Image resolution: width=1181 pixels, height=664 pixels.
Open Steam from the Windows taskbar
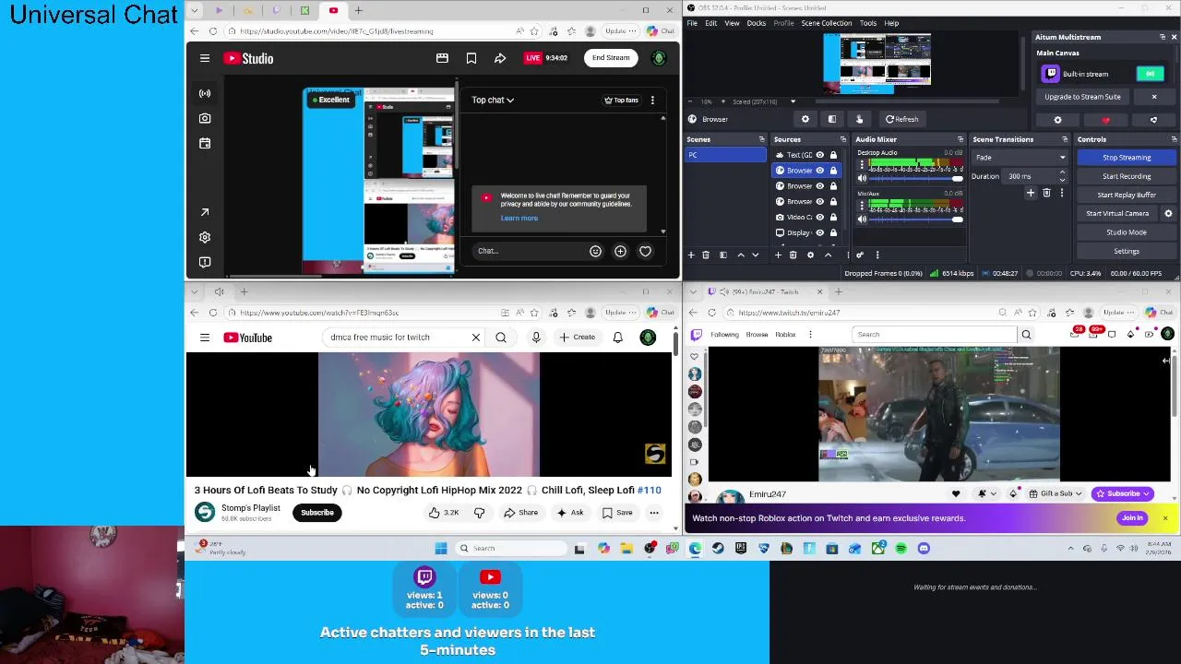(718, 549)
